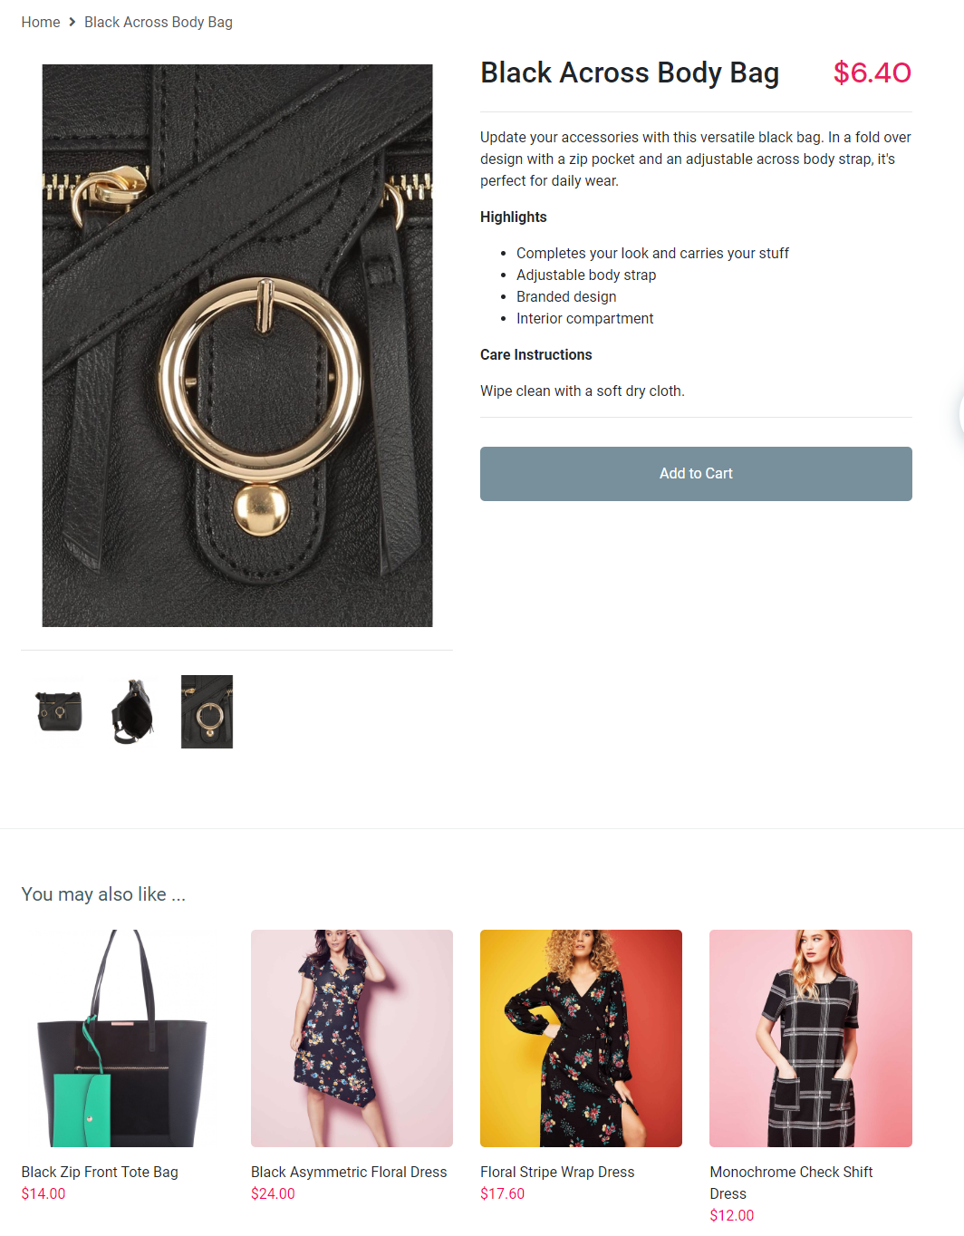Click the breadcrumb chevron separator icon

(72, 22)
